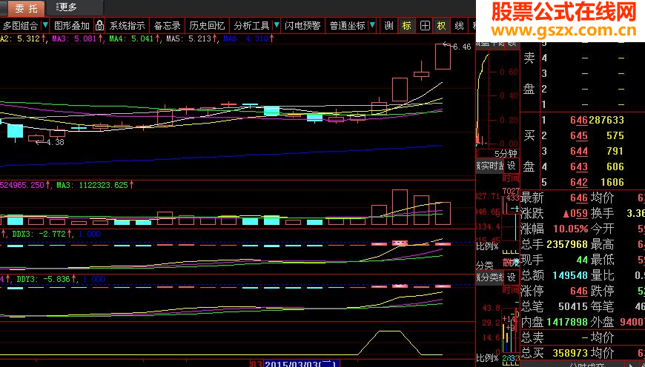Click the 4.38 low price marker
Screen dimensions: 645x367
tap(55, 143)
